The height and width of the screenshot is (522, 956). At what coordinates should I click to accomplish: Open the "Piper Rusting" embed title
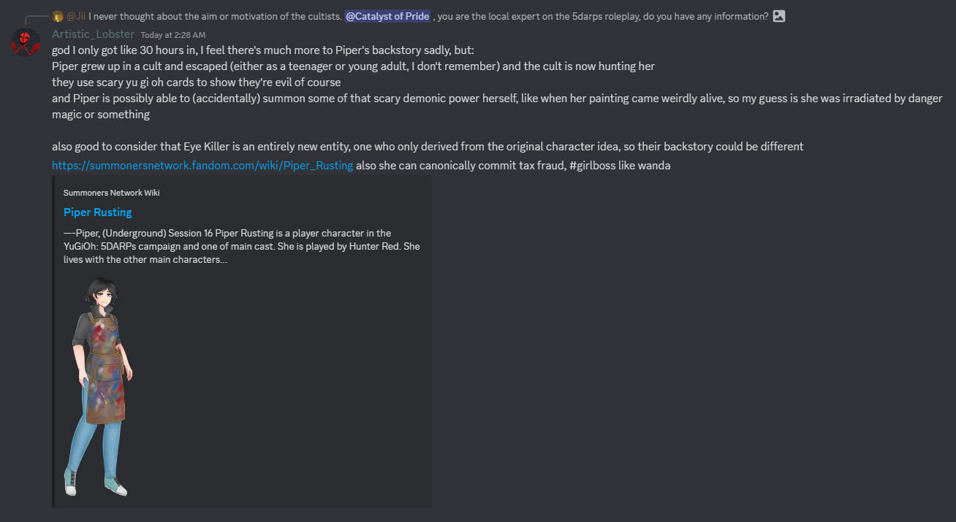[x=97, y=212]
